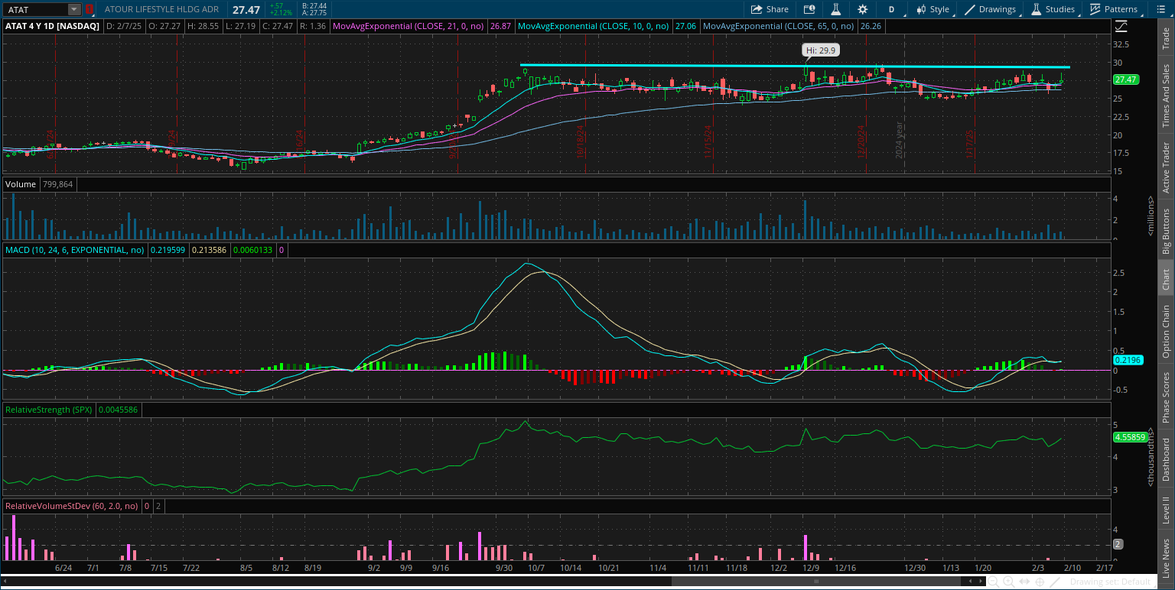The height and width of the screenshot is (590, 1175).
Task: Open the Drawings tools menu
Action: click(991, 9)
